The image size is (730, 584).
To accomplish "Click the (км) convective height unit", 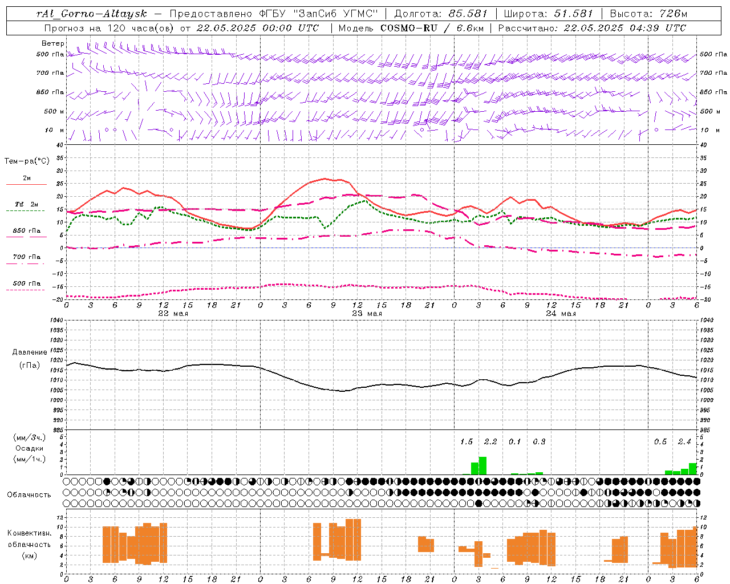I will click(29, 555).
